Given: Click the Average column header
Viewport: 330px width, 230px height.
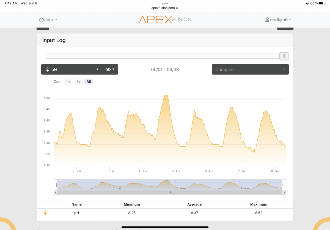Looking at the screenshot, I should (x=195, y=205).
